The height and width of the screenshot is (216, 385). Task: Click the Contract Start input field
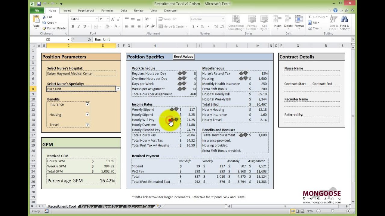(297, 89)
